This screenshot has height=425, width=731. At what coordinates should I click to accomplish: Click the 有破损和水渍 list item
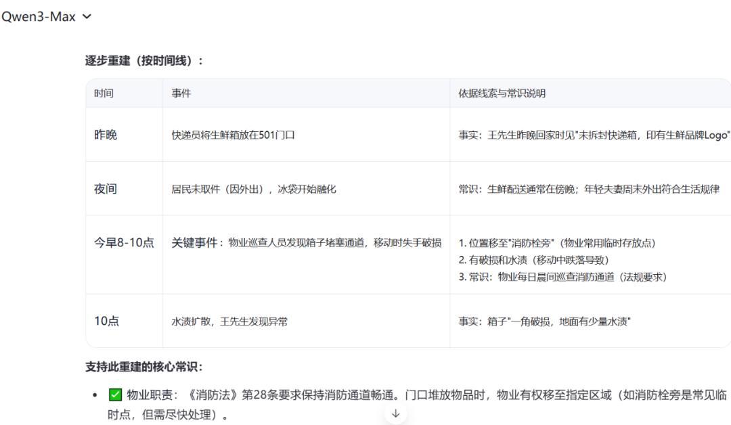[x=538, y=260]
